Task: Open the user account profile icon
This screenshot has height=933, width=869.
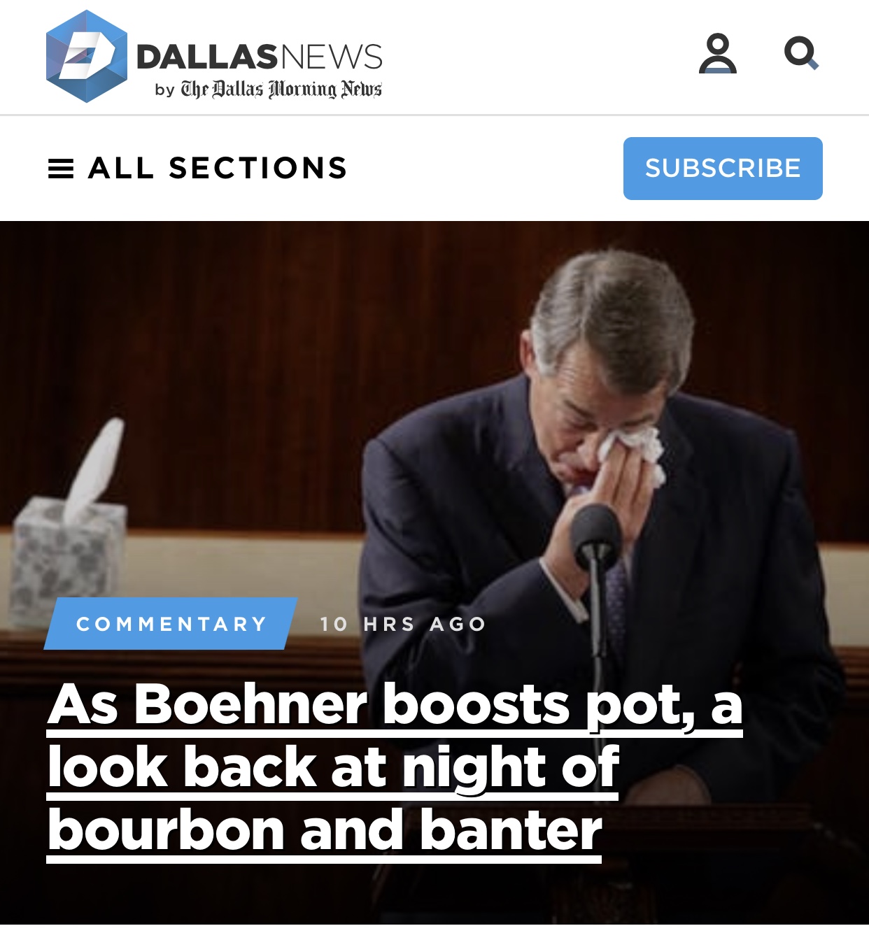Action: point(718,53)
